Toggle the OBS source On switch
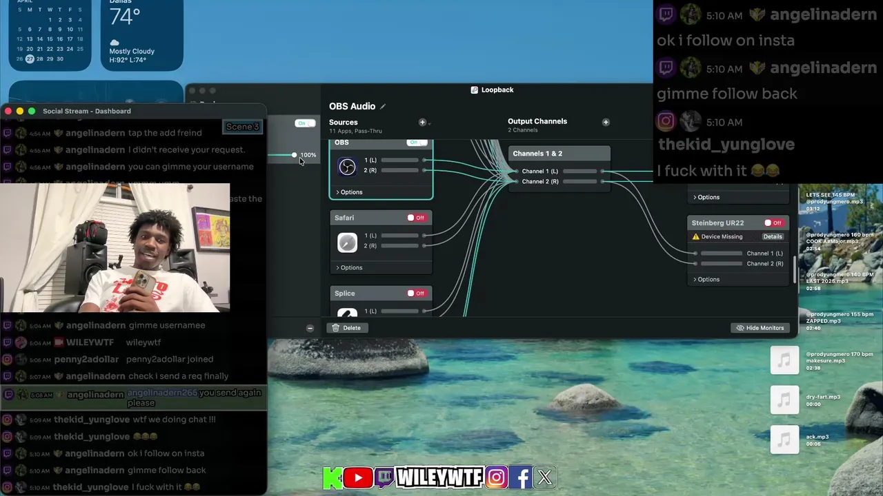This screenshot has height=496, width=883. 417,143
